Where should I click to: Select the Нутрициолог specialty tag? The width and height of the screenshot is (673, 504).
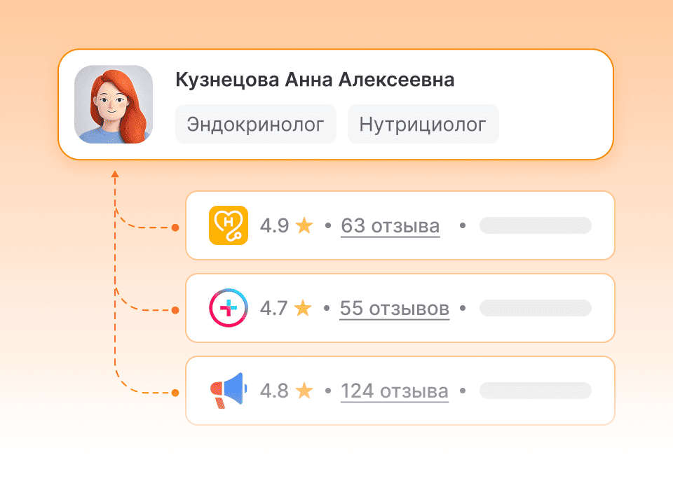[x=423, y=125]
